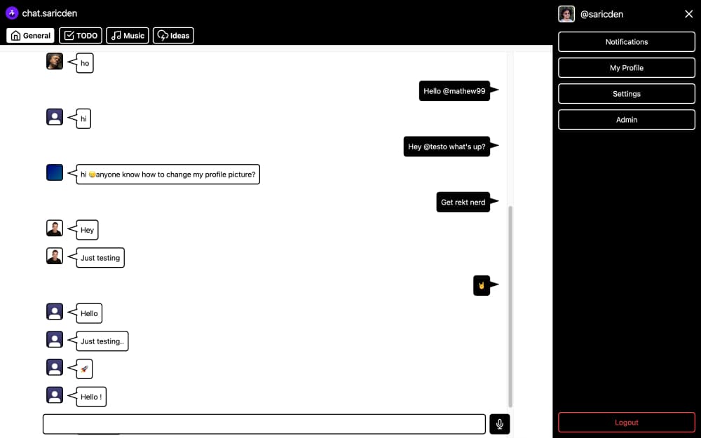Click the home icon on the General tab
Image resolution: width=701 pixels, height=438 pixels.
pos(15,35)
